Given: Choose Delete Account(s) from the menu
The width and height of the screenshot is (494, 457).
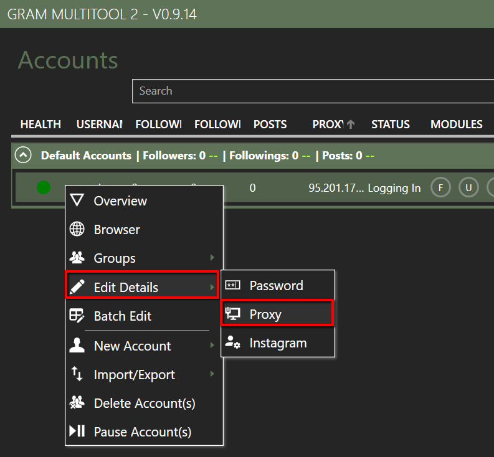Looking at the screenshot, I should [x=144, y=403].
